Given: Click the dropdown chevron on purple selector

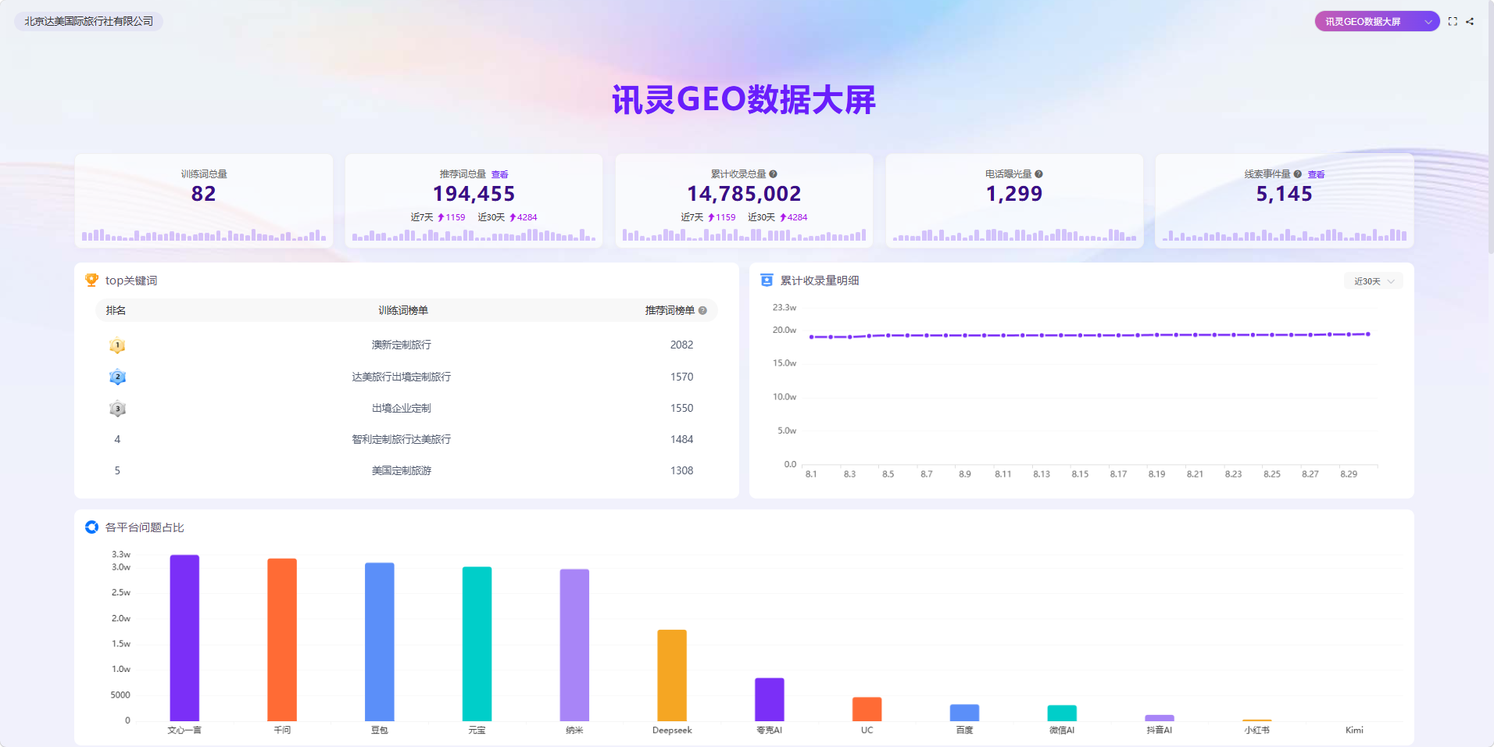Looking at the screenshot, I should (1428, 22).
